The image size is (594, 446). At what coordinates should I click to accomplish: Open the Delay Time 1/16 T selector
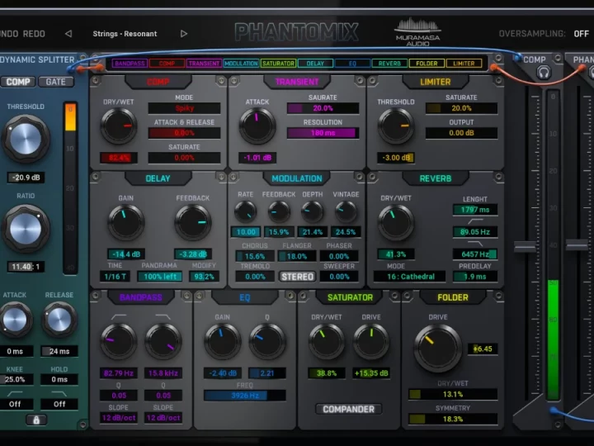pyautogui.click(x=115, y=277)
